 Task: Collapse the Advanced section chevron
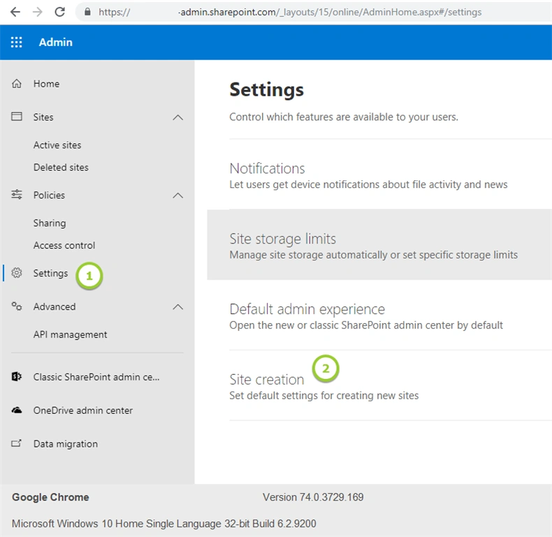[x=178, y=307]
